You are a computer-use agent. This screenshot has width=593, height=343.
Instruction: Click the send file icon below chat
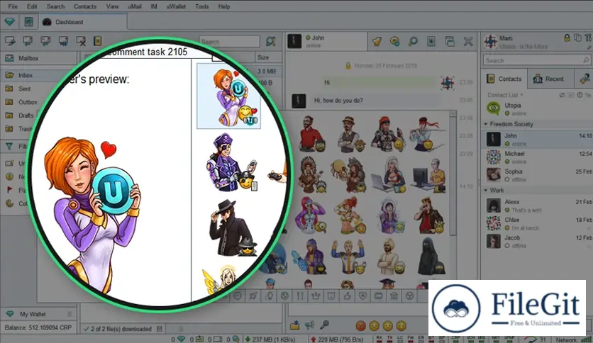[294, 325]
